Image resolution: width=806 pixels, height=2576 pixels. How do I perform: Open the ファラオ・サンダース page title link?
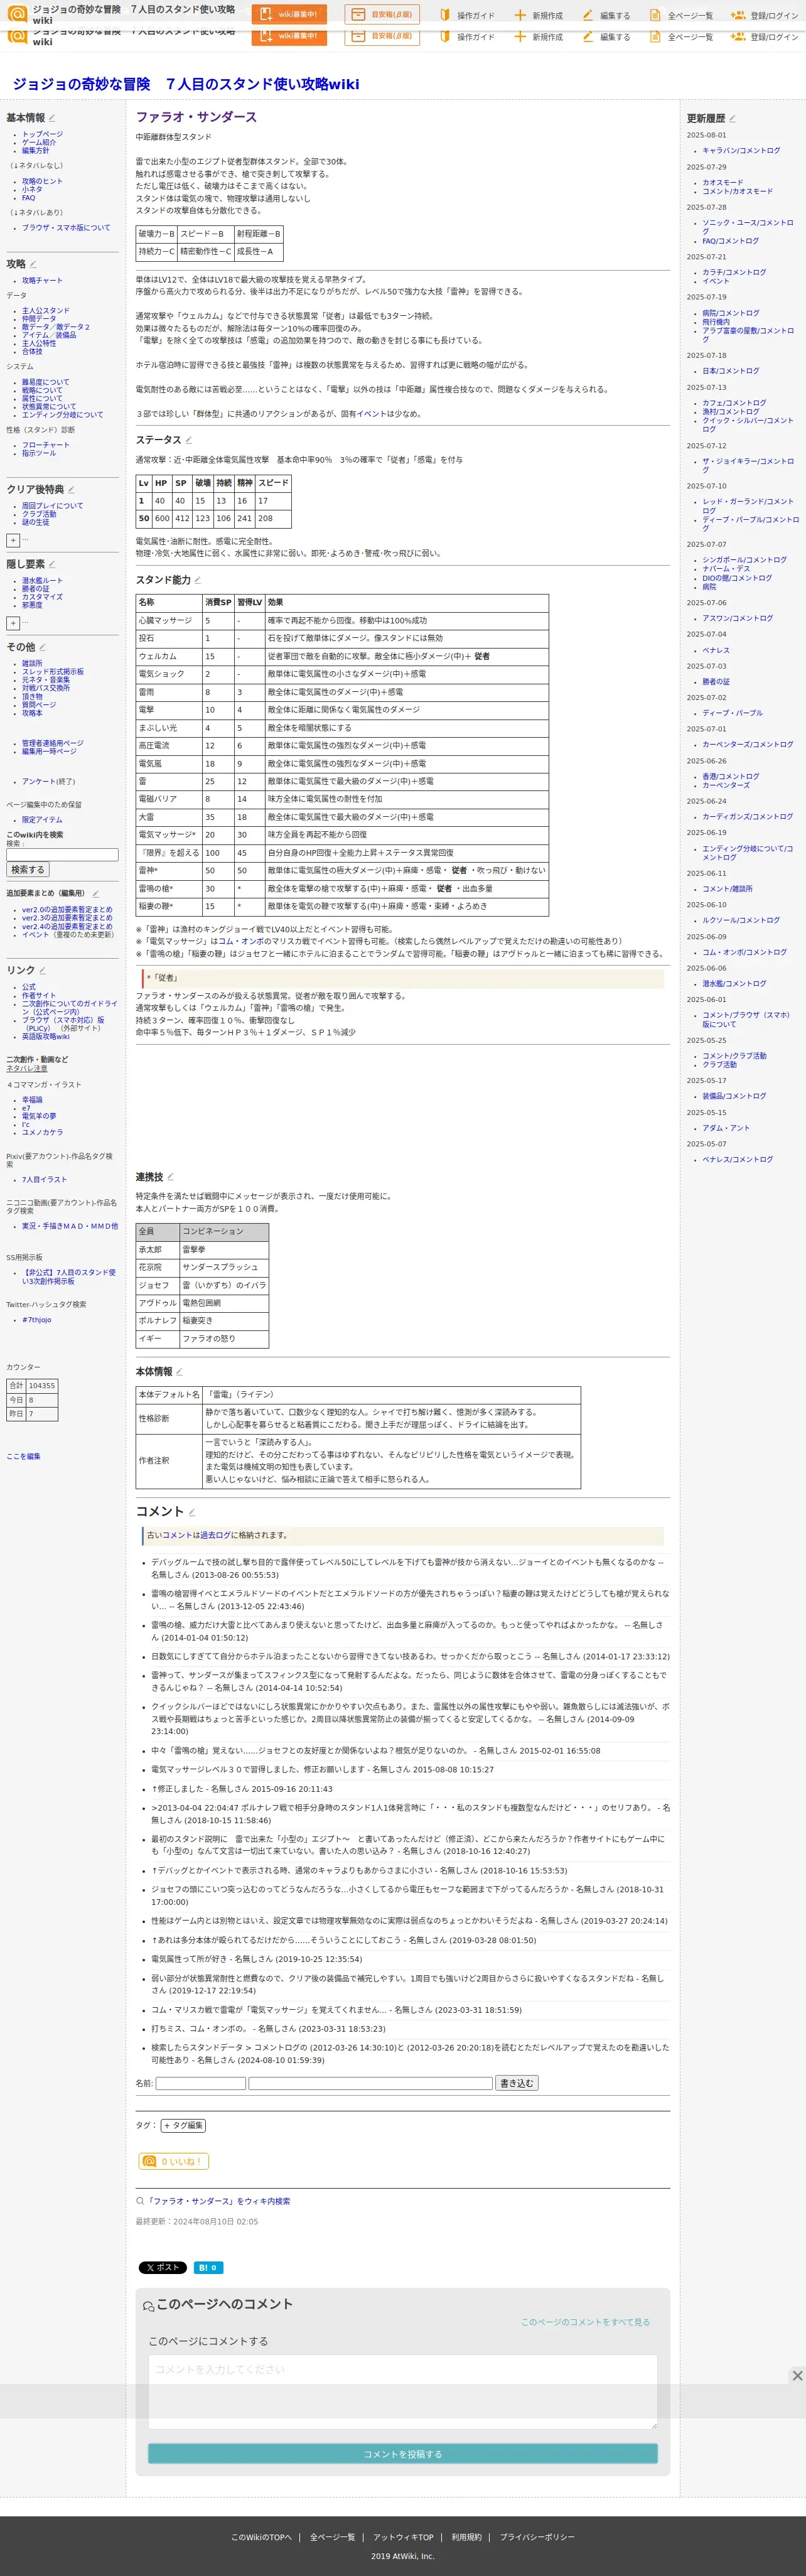click(196, 117)
